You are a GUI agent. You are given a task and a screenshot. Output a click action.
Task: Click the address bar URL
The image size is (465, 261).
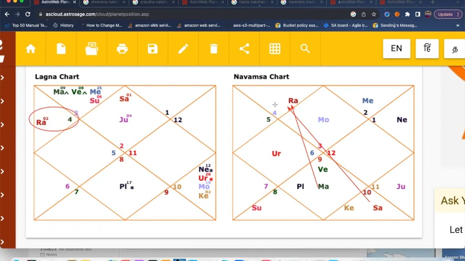coord(97,14)
